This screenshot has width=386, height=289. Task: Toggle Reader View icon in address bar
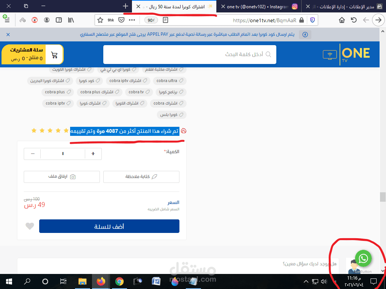165,20
